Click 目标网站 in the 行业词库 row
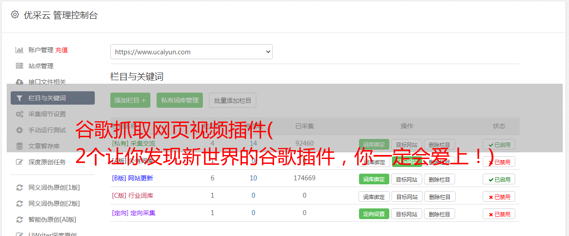The image size is (569, 236). [x=407, y=197]
